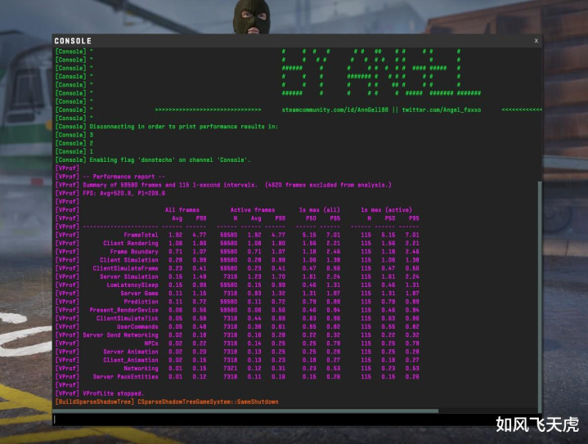Screen dimensions: 588x444
Task: Click the '1s max (active)' column header
Action: 386,210
